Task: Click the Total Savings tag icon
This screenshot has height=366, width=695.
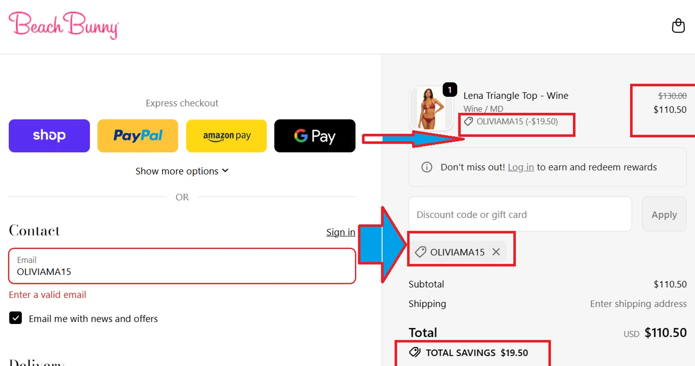Action: pyautogui.click(x=415, y=353)
